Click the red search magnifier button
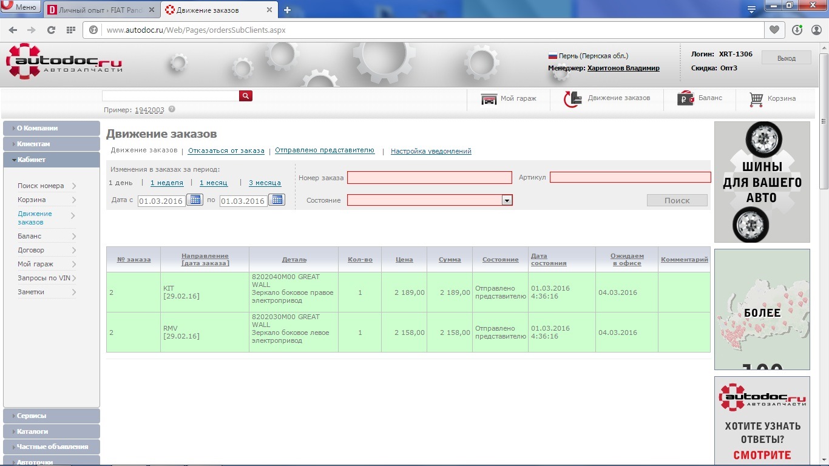This screenshot has width=829, height=466. [245, 96]
